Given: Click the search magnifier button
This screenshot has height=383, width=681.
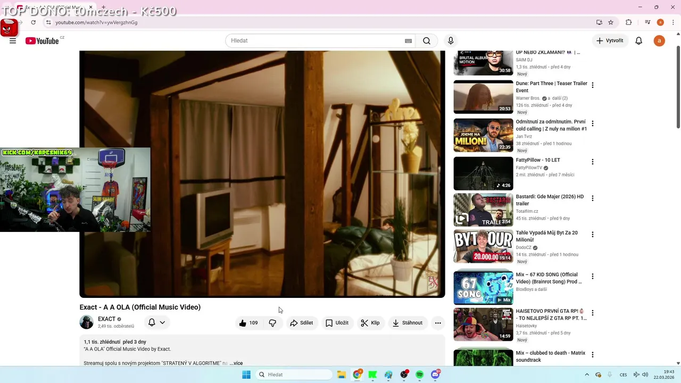Looking at the screenshot, I should [x=427, y=41].
